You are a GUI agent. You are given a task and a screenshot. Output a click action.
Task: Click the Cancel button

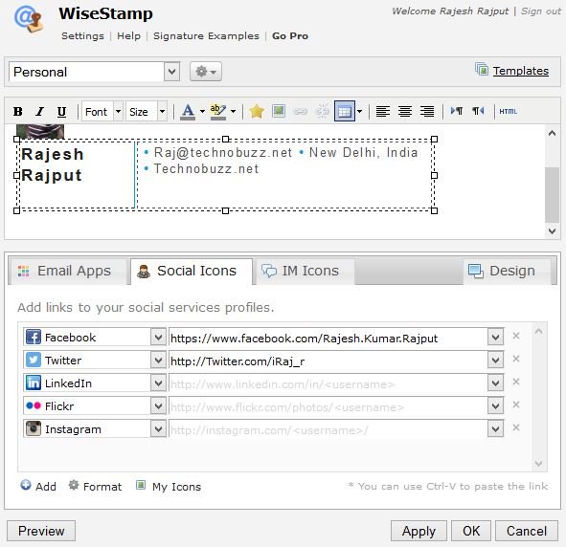click(527, 531)
